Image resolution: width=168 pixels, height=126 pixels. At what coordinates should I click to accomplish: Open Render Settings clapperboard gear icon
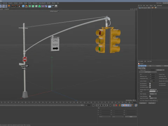click(19, 6)
